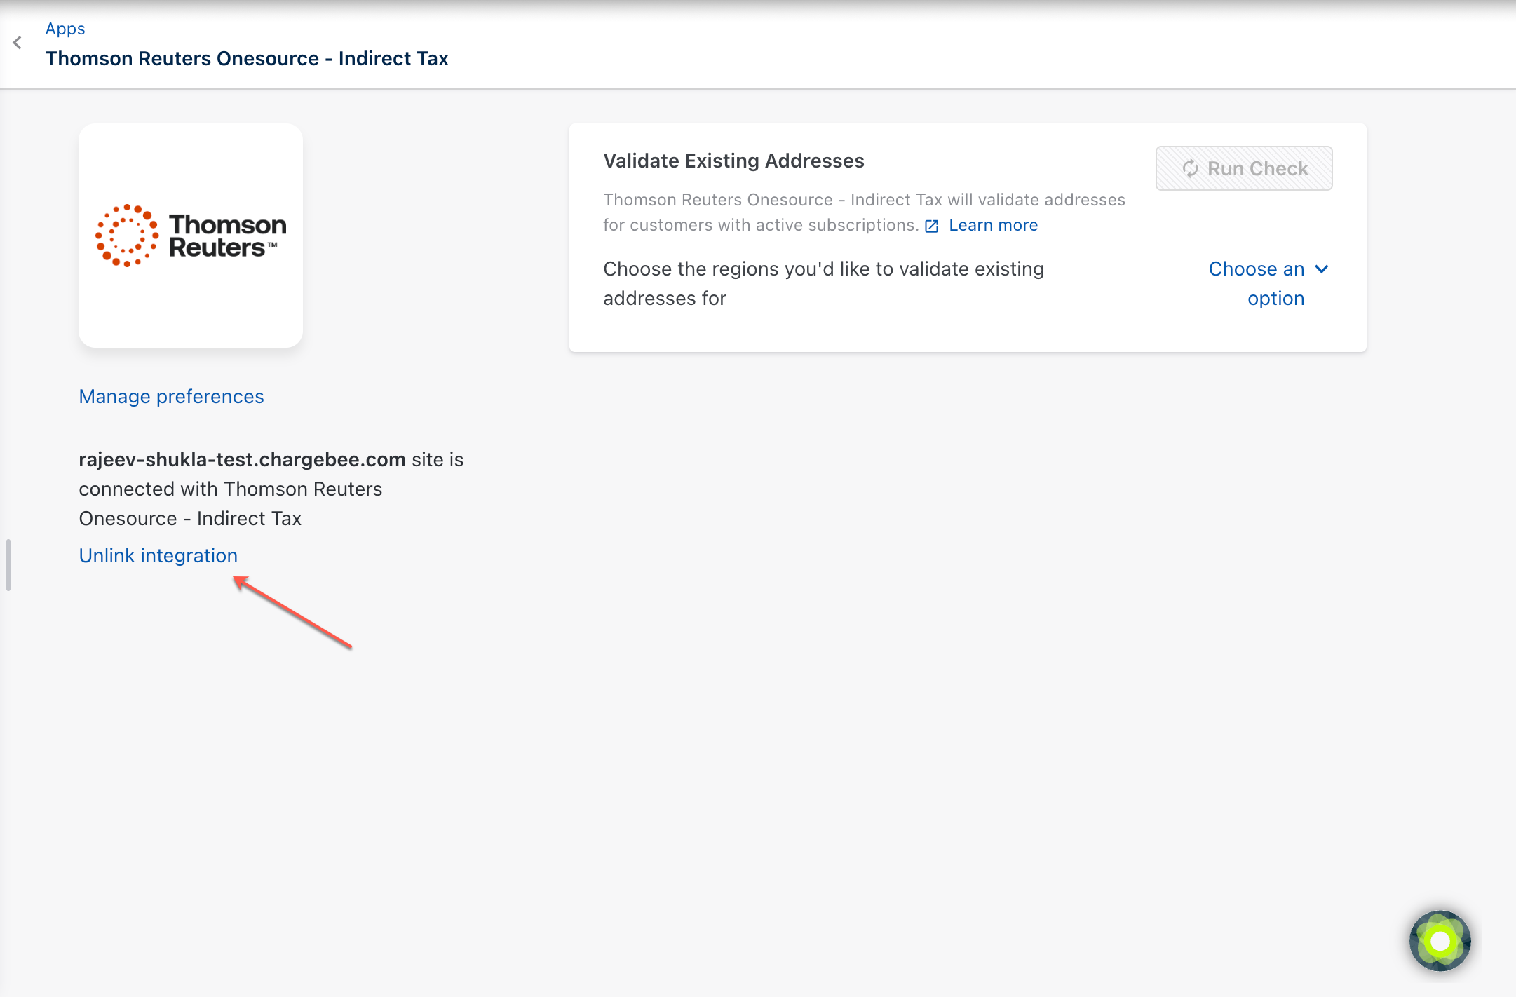Open Manage preferences

(x=171, y=396)
